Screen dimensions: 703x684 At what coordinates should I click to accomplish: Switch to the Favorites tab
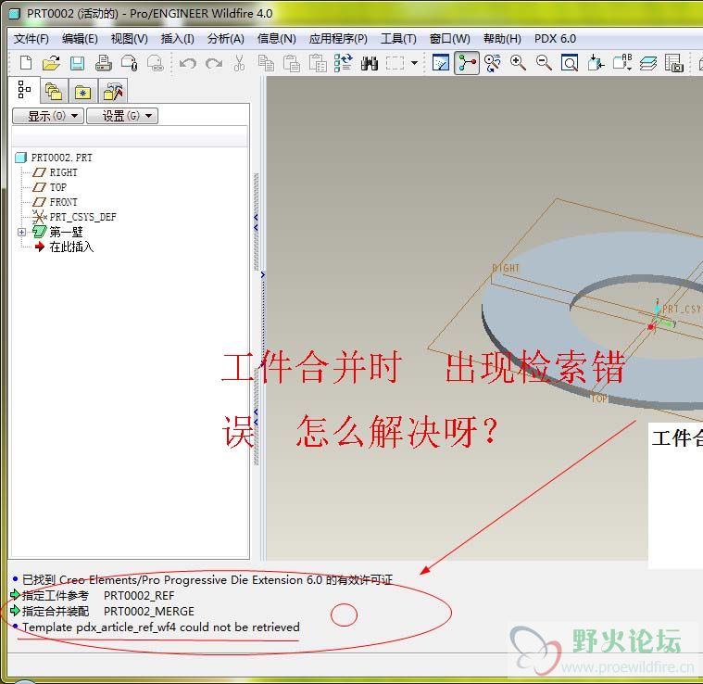point(83,92)
